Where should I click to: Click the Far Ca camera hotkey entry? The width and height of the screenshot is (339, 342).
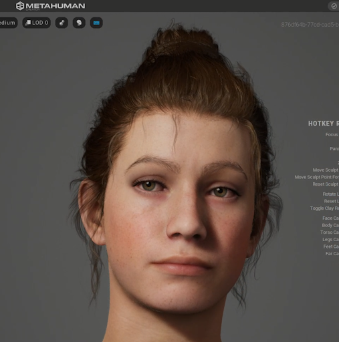click(x=332, y=254)
